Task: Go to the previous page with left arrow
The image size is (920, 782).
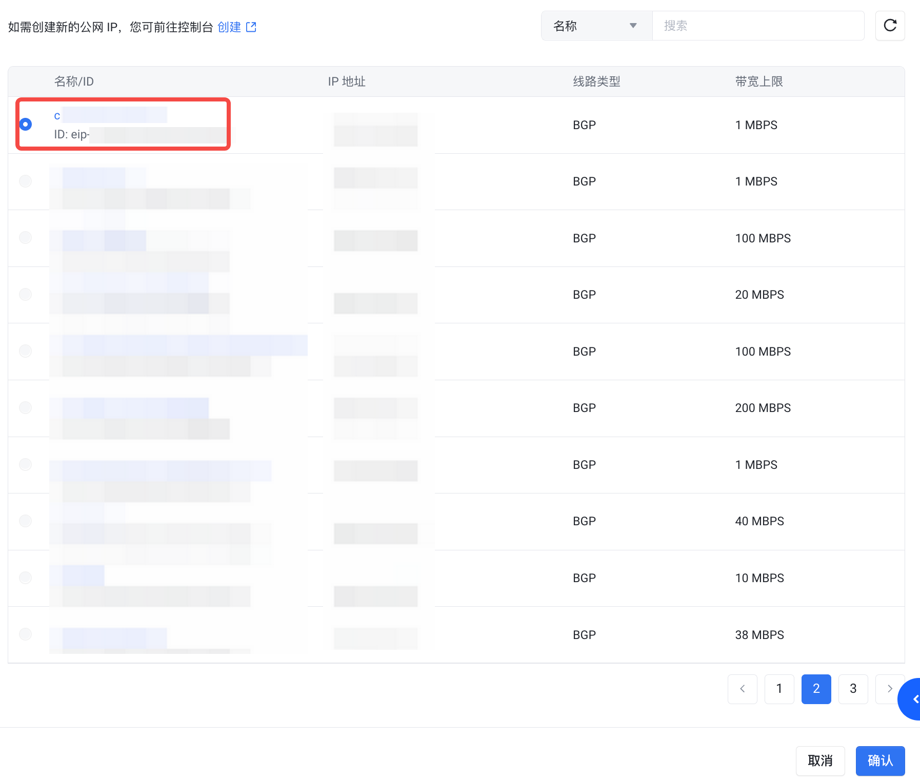Action: [x=743, y=689]
